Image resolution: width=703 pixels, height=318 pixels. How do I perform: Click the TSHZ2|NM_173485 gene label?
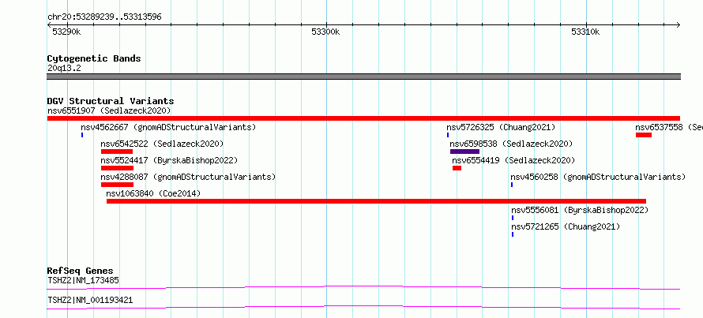[83, 281]
